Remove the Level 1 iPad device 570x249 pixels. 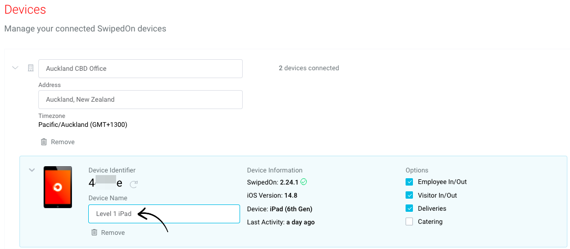pos(113,233)
